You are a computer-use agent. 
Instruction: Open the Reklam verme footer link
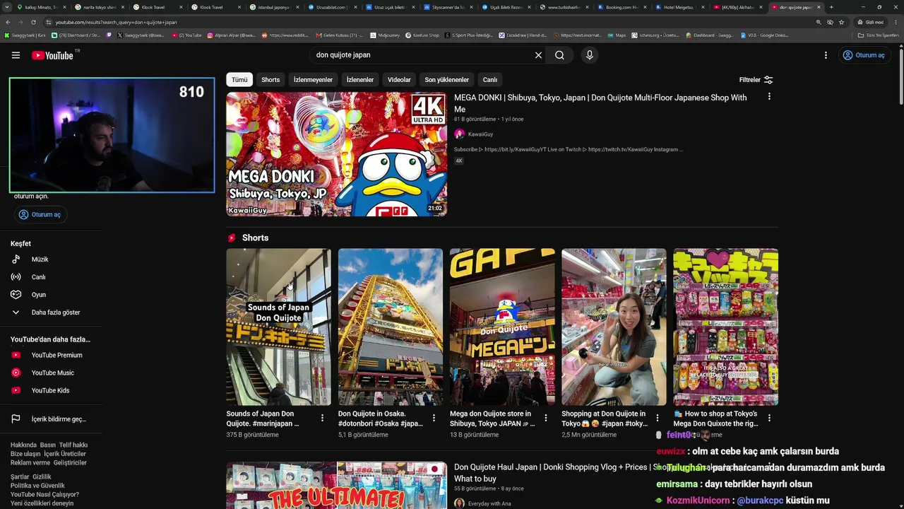point(30,462)
